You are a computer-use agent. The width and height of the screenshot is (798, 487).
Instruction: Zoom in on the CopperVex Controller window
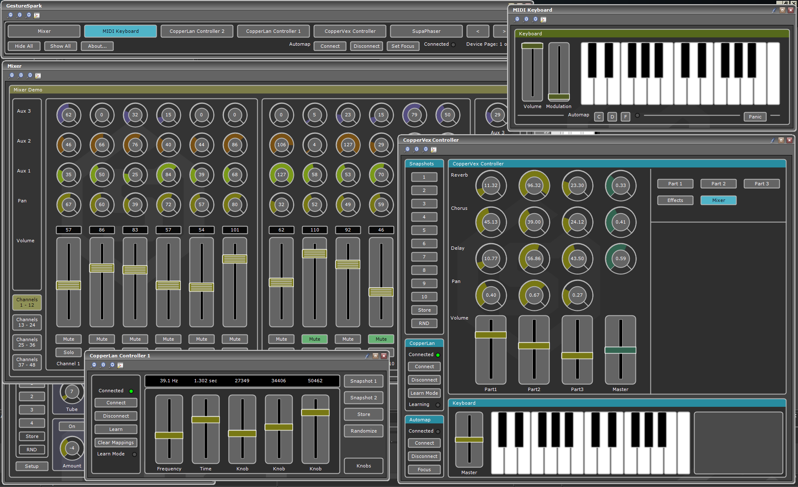pos(425,150)
